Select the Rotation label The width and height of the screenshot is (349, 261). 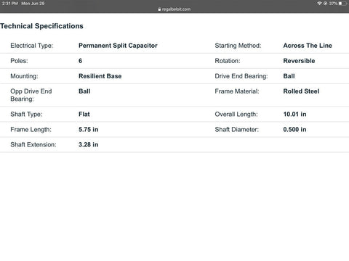228,61
